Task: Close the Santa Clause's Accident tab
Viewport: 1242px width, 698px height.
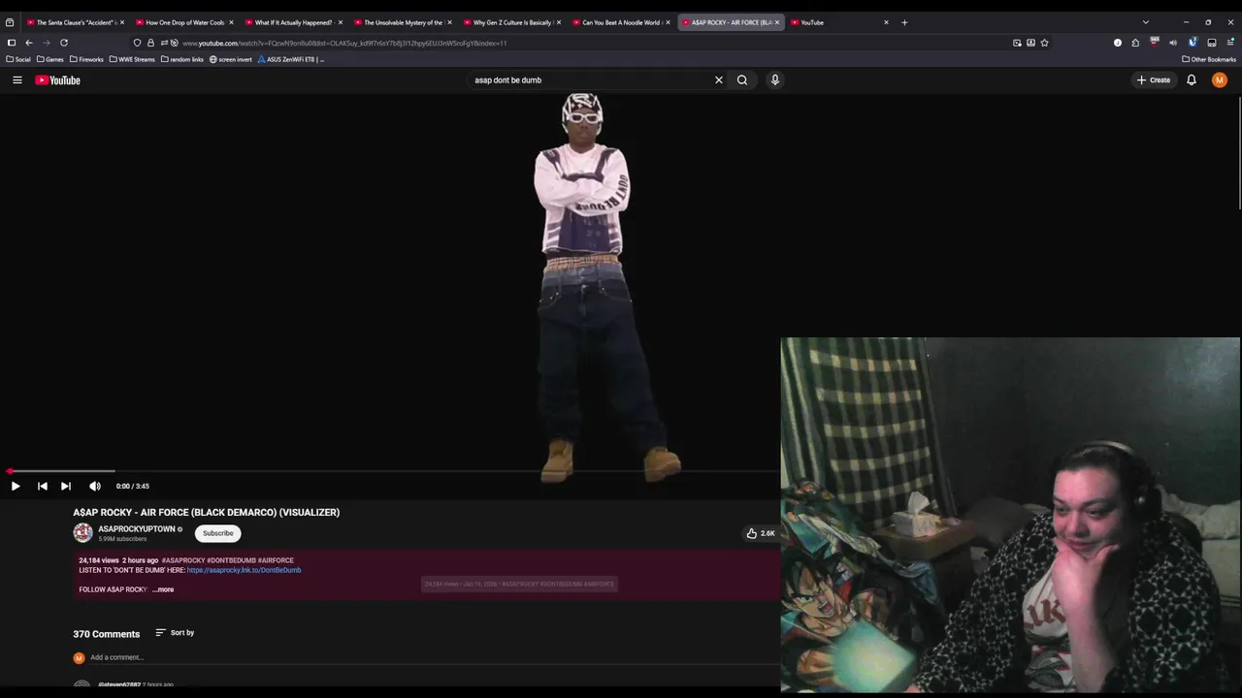Action: tap(121, 22)
